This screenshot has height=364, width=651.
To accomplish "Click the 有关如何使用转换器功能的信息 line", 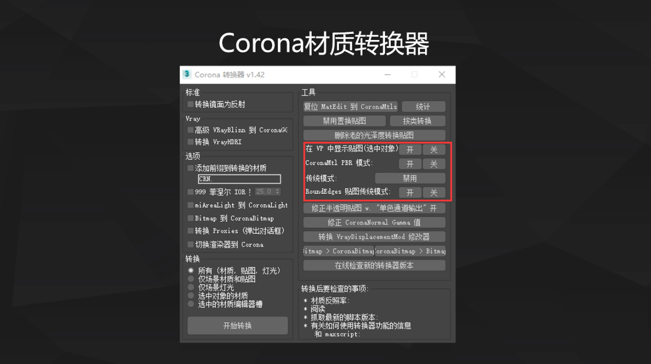I will click(357, 326).
